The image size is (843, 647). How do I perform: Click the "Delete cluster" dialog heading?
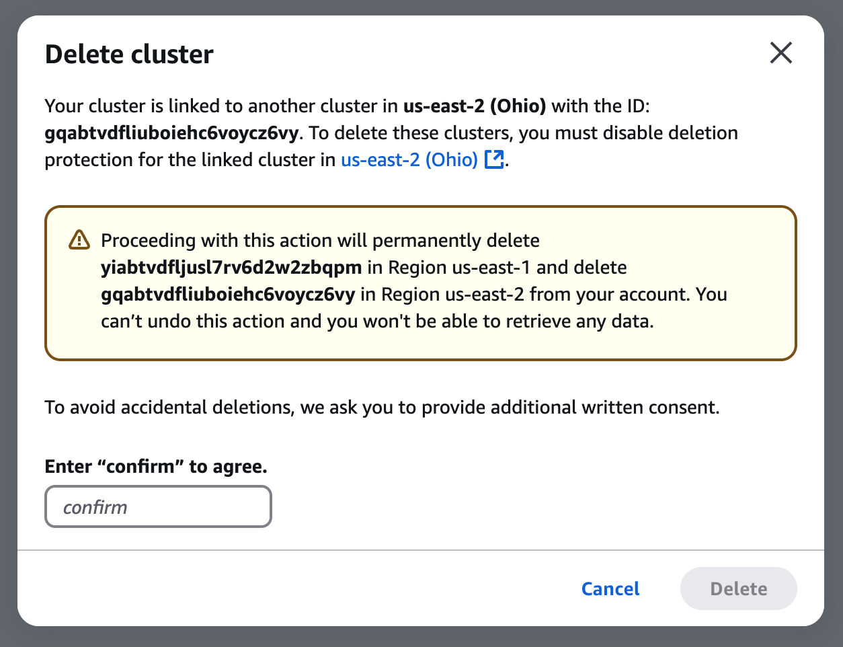tap(129, 54)
